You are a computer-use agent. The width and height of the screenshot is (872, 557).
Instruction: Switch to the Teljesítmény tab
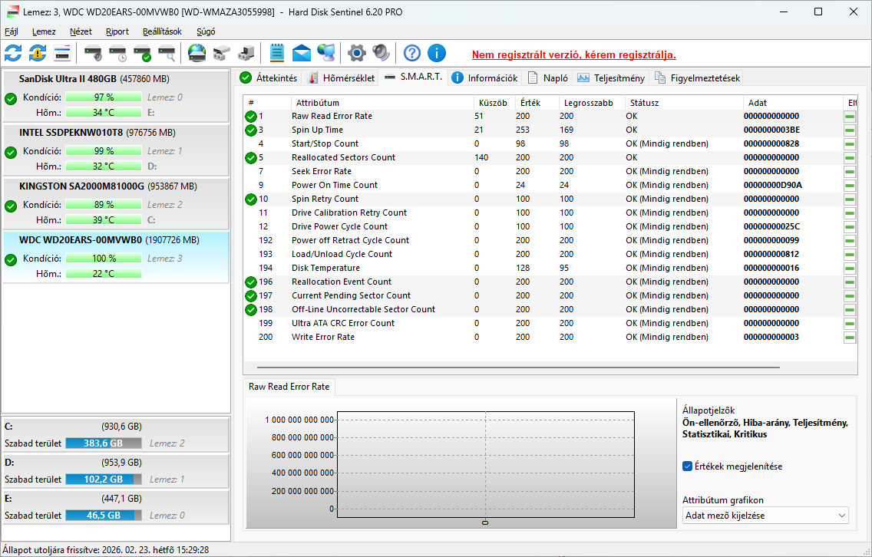tap(610, 77)
